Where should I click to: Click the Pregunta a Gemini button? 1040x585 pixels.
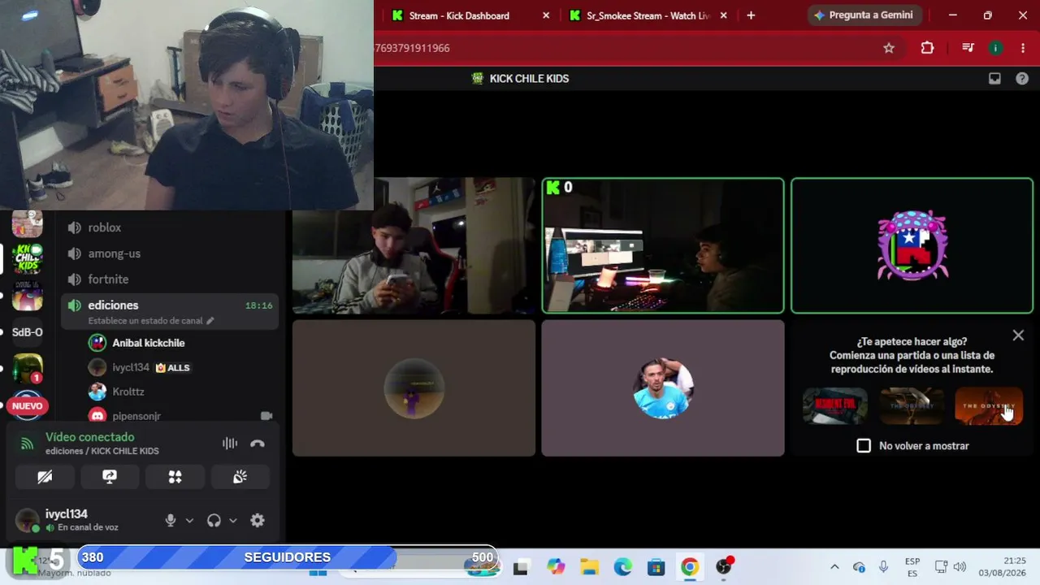coord(863,15)
